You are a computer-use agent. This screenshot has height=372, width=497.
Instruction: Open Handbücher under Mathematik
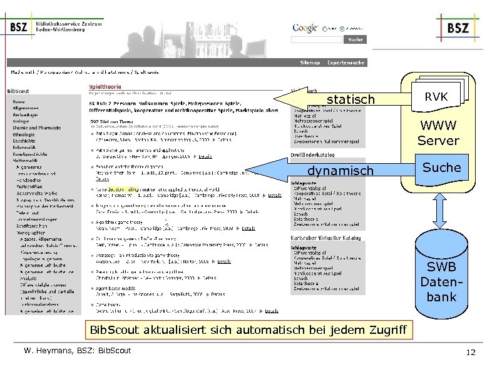coord(29,180)
